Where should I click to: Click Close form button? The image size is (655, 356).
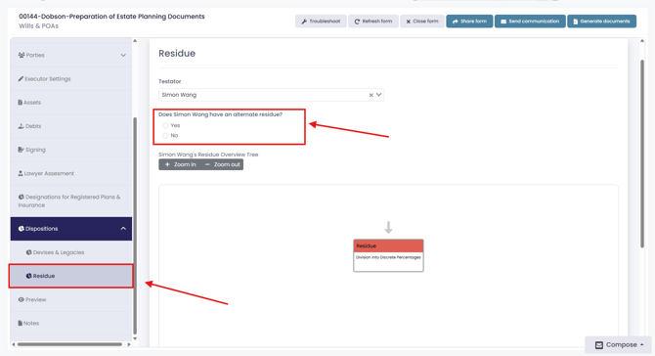tap(422, 22)
